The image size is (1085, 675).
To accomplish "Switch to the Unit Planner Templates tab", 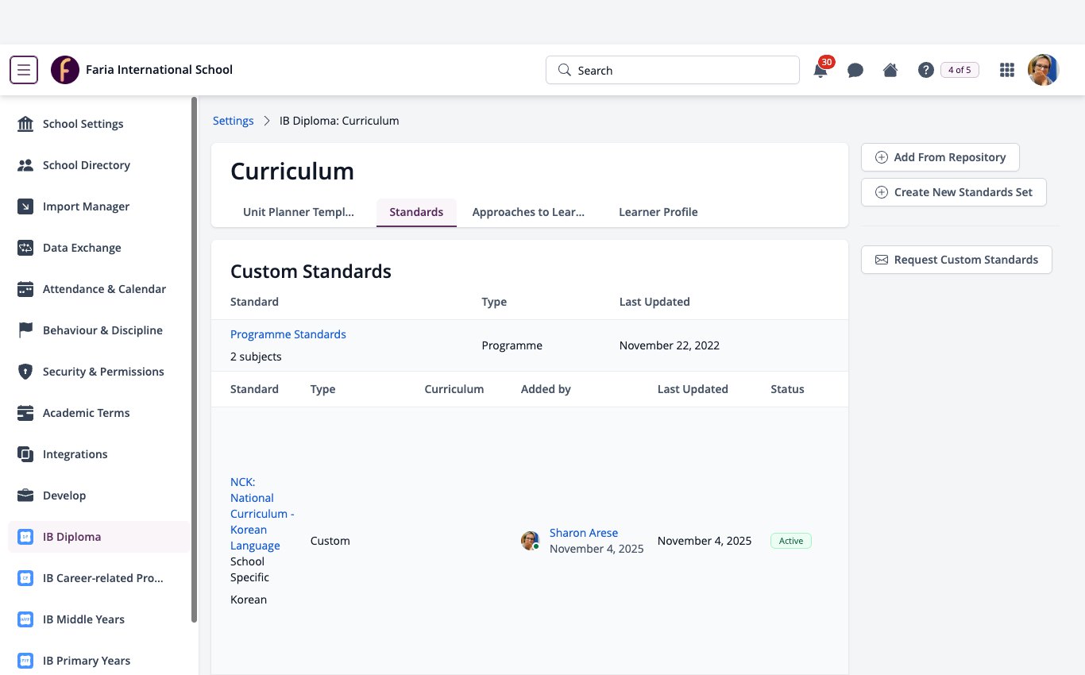I will (x=299, y=212).
